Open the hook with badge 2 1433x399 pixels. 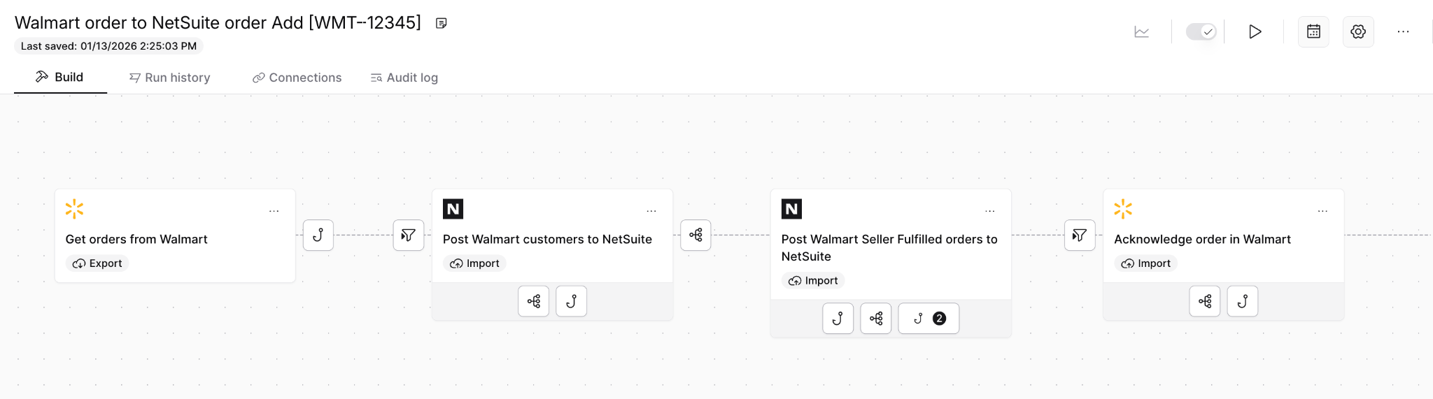pyautogui.click(x=929, y=319)
